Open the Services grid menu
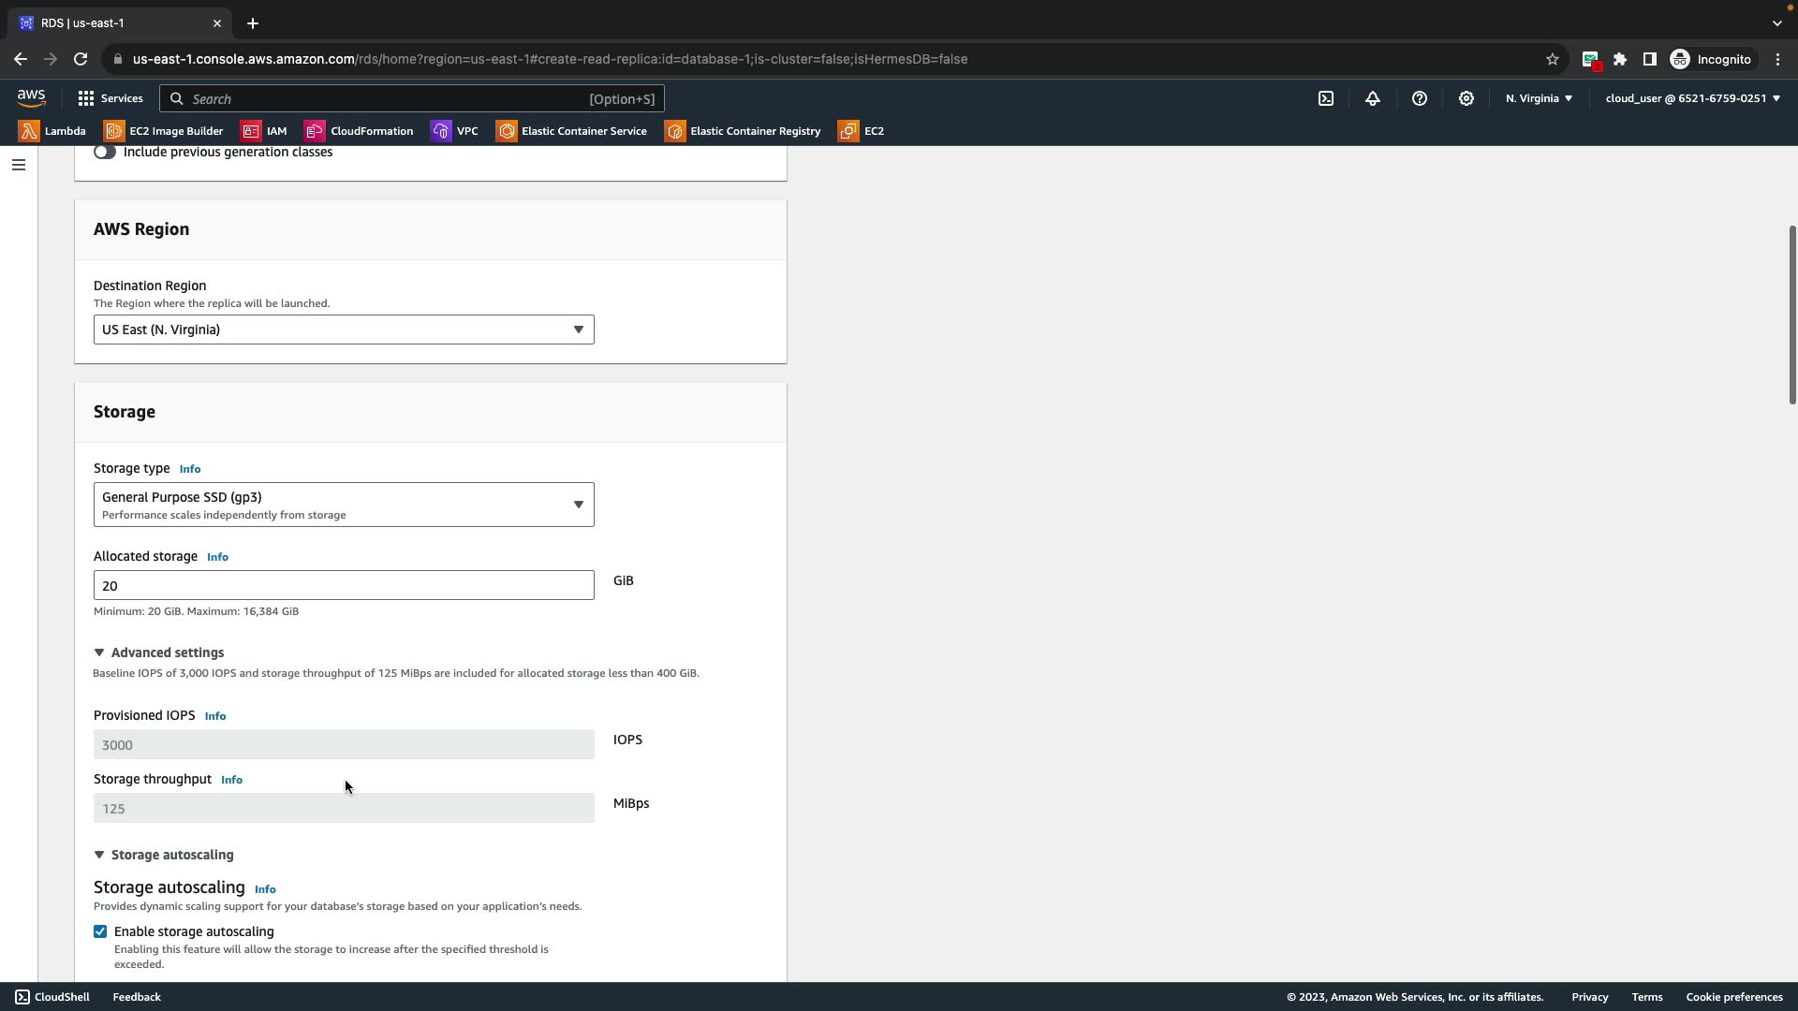Image resolution: width=1798 pixels, height=1011 pixels. pos(110,98)
